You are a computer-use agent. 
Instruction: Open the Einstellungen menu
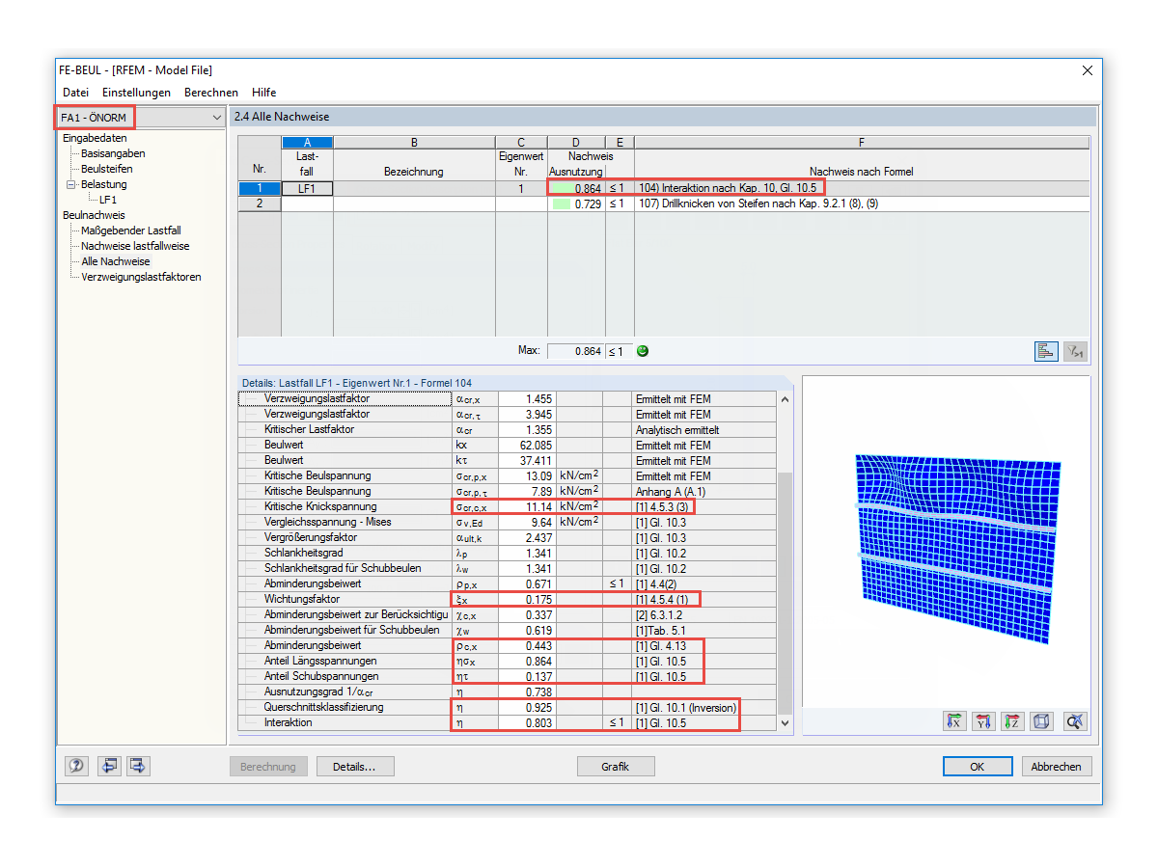(x=136, y=93)
